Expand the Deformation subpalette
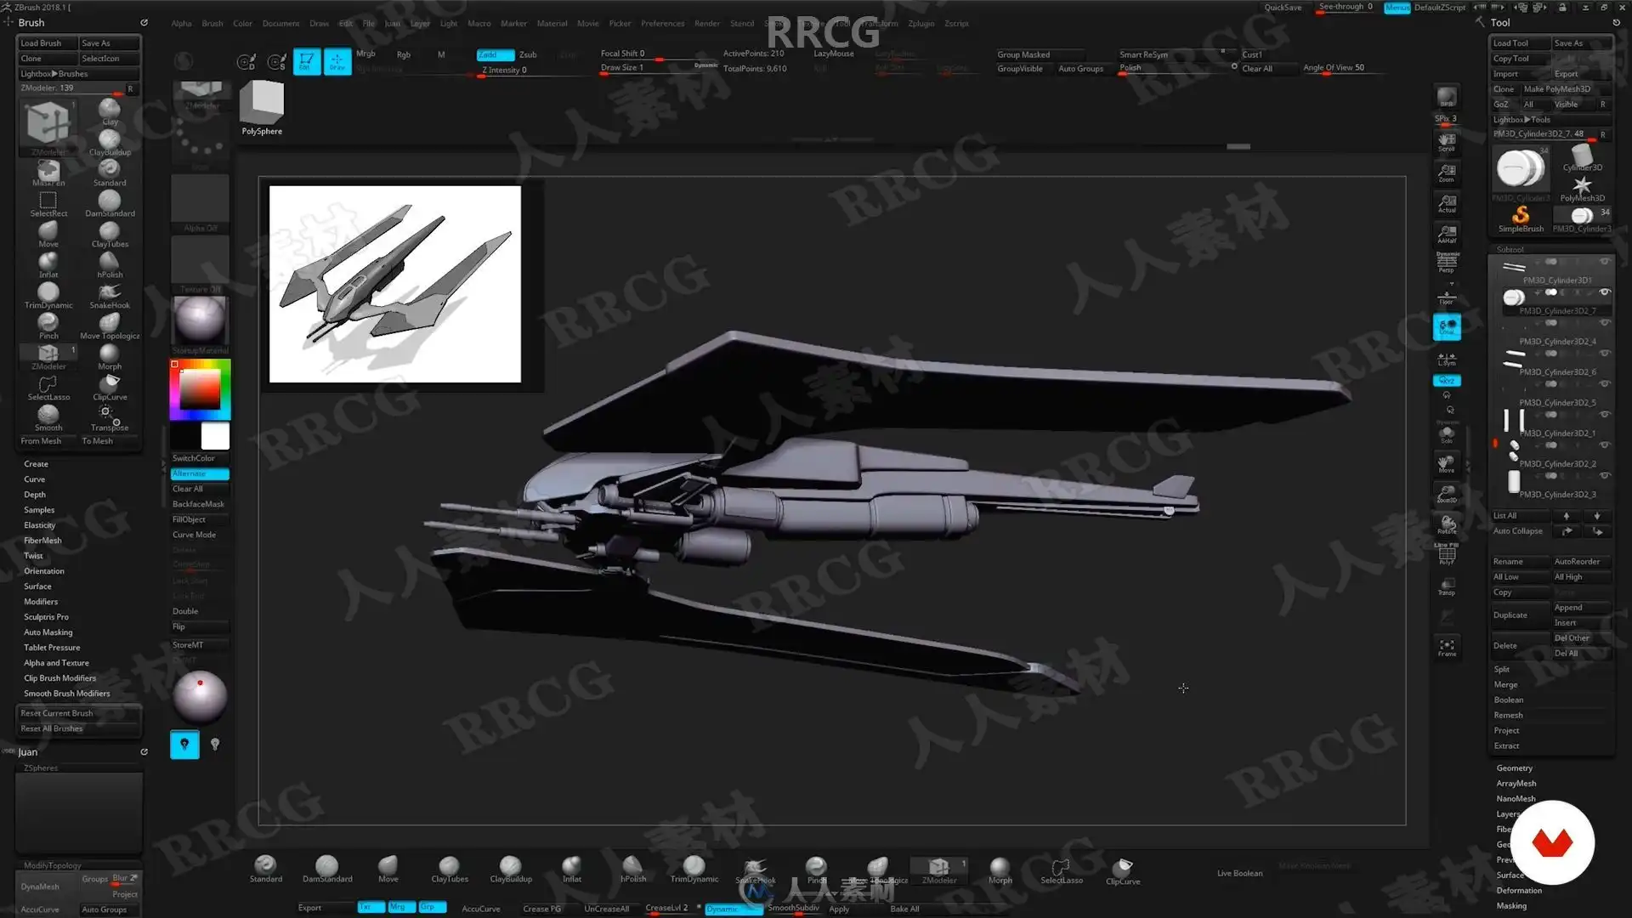 point(1518,890)
